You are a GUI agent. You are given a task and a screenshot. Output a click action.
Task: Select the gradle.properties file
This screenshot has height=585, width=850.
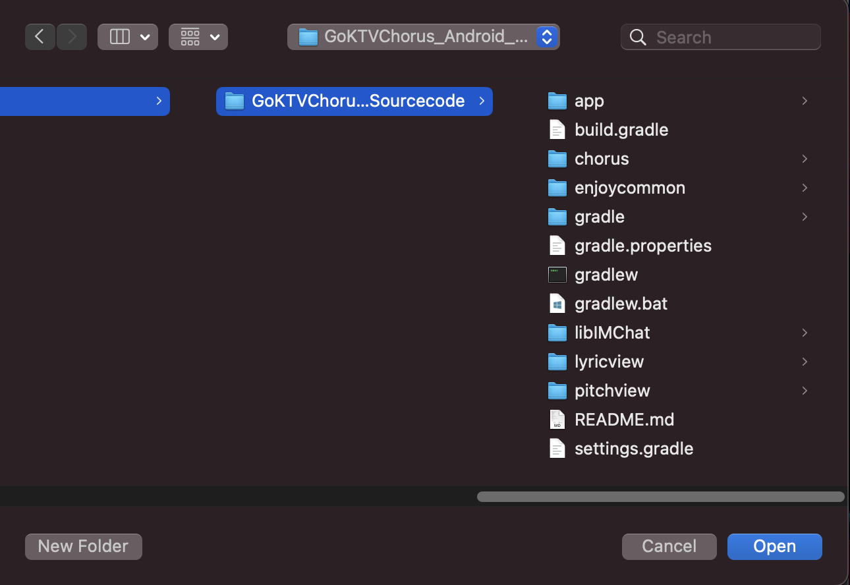(x=642, y=246)
